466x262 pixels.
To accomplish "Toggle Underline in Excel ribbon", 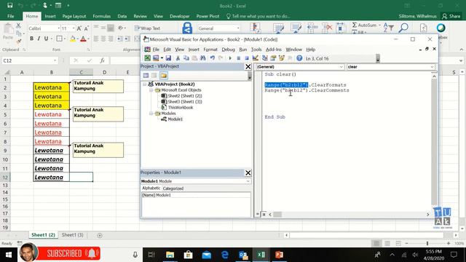I will [46, 39].
